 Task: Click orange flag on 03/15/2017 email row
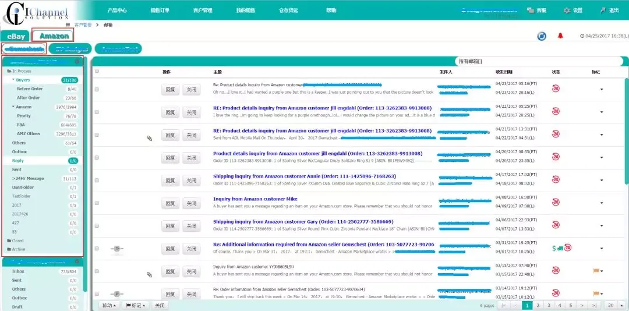pyautogui.click(x=596, y=271)
